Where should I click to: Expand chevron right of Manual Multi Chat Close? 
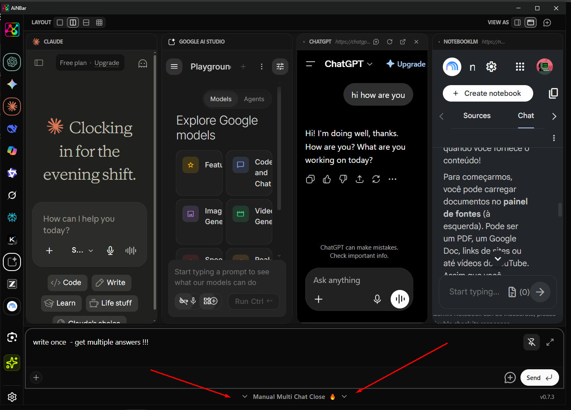(x=344, y=397)
